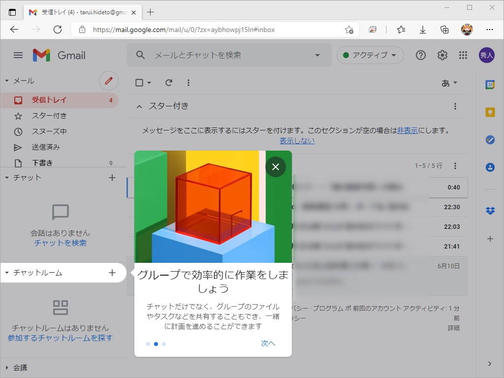Open the アクティブ status dropdown
The image size is (504, 378).
[370, 55]
